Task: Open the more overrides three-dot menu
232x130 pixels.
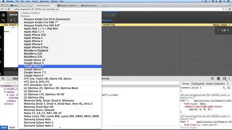Action: [x=229, y=22]
